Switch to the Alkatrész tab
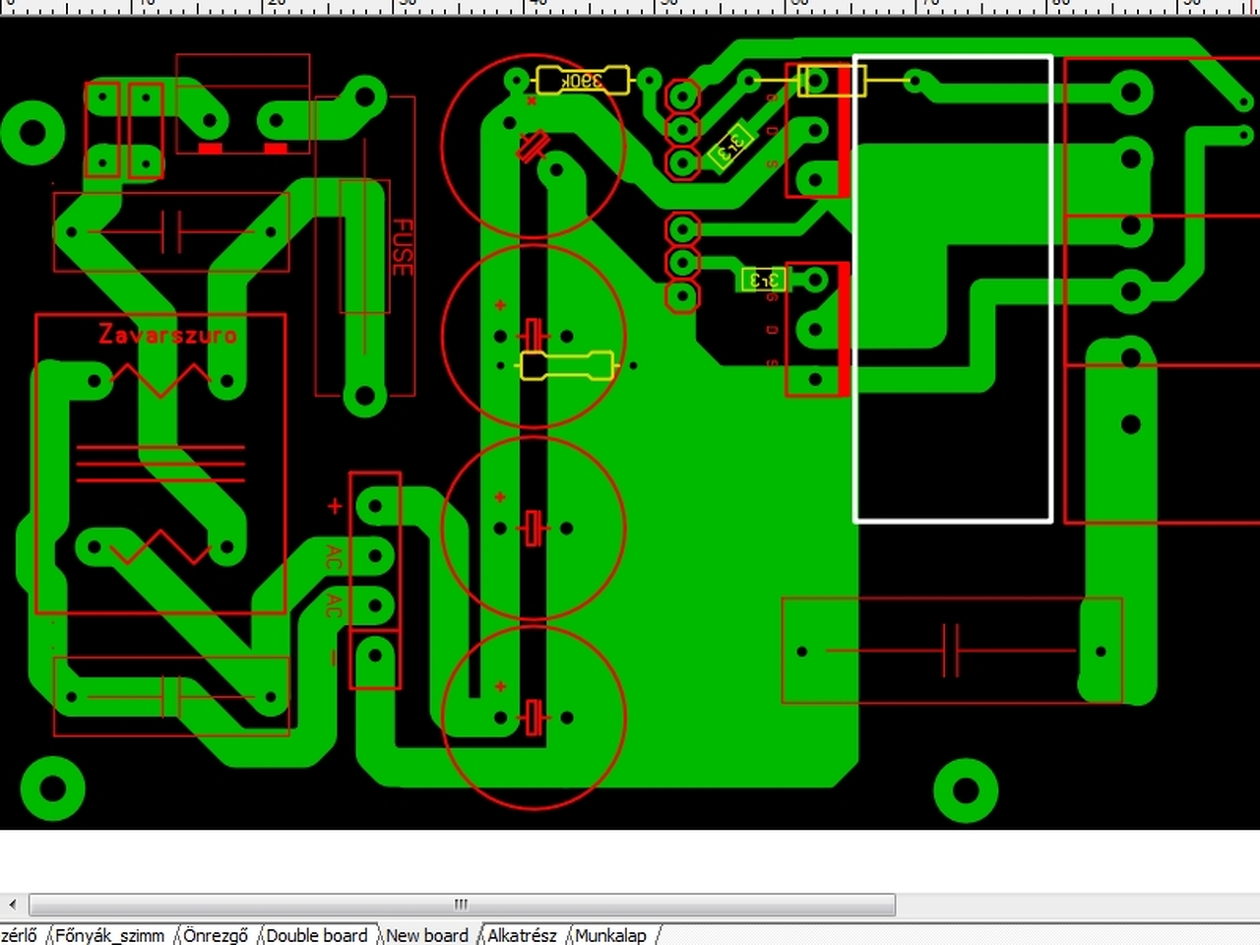This screenshot has width=1260, height=945. pos(522,935)
